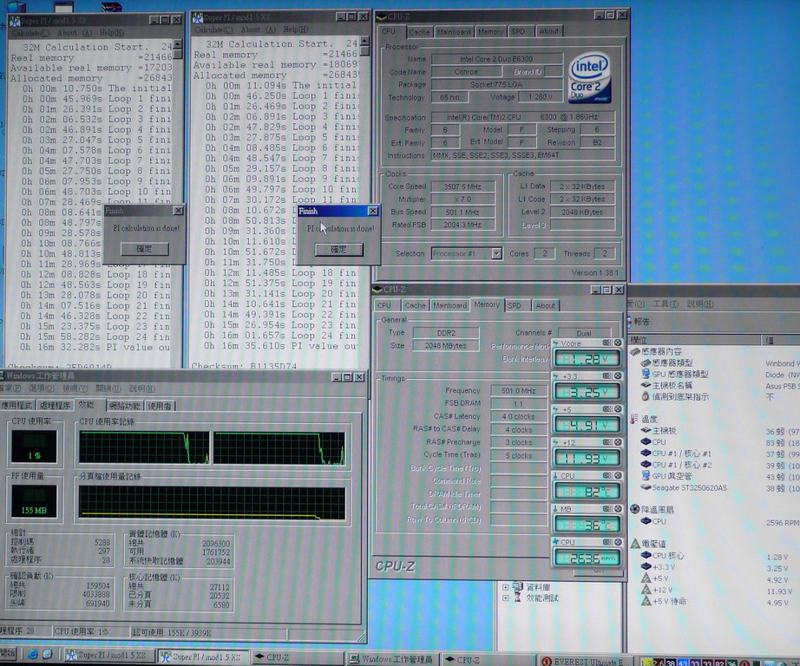800x666 pixels.
Task: Open 工具(T) menu in EVEREST
Action: tap(666, 304)
